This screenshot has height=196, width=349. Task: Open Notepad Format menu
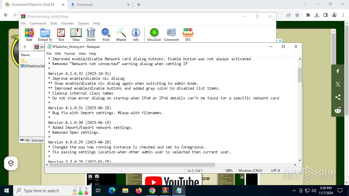tap(70, 54)
